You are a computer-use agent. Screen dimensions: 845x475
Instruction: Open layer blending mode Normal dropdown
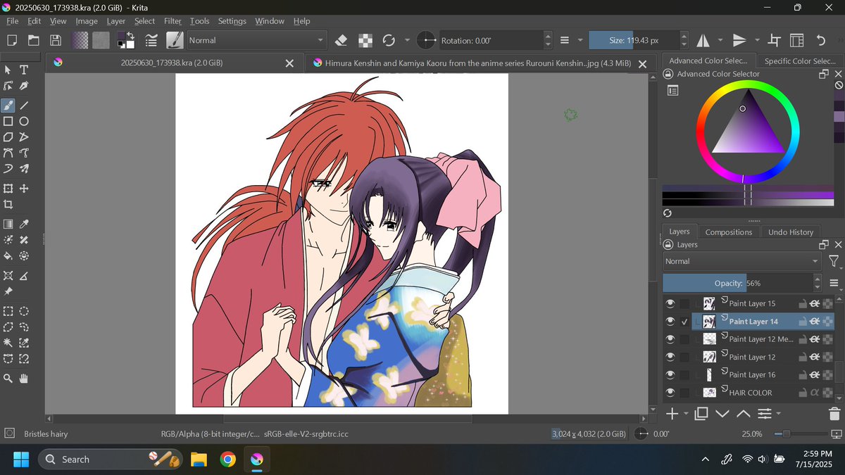click(742, 261)
